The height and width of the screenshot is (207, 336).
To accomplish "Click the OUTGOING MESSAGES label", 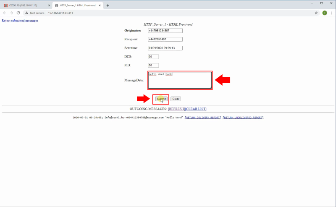I will tap(148, 109).
